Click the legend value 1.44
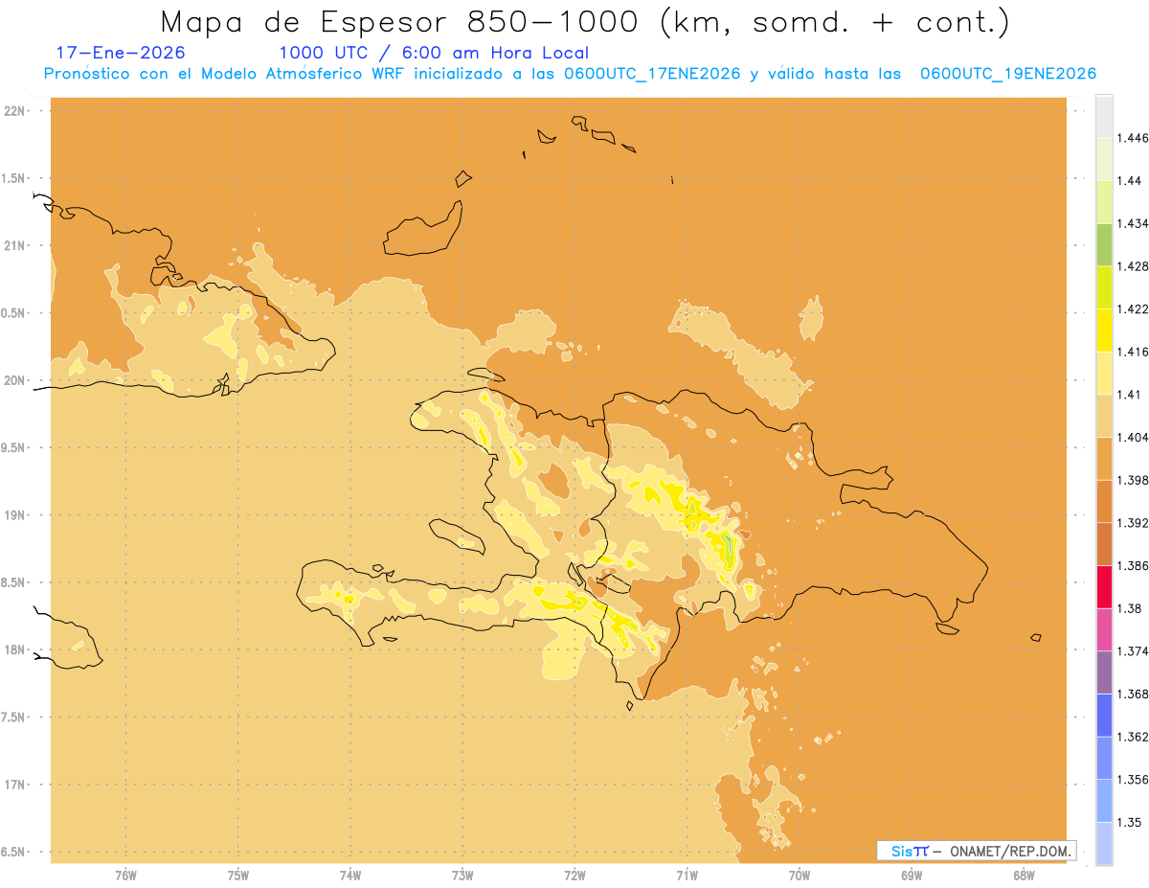The image size is (1149, 888). coord(1129,180)
